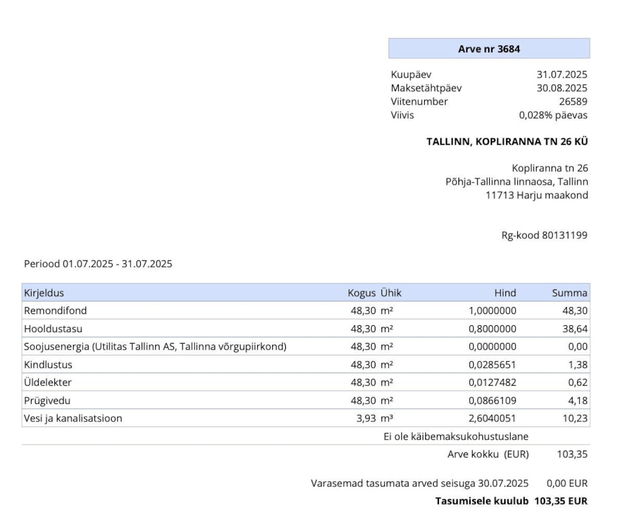Select the Üldelekter row description
Viewport: 618px width, 517px height.
click(x=48, y=383)
